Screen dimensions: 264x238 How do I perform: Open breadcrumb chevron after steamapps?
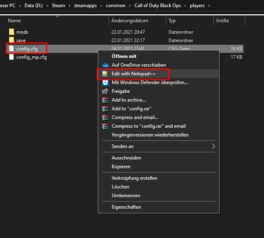pos(100,6)
